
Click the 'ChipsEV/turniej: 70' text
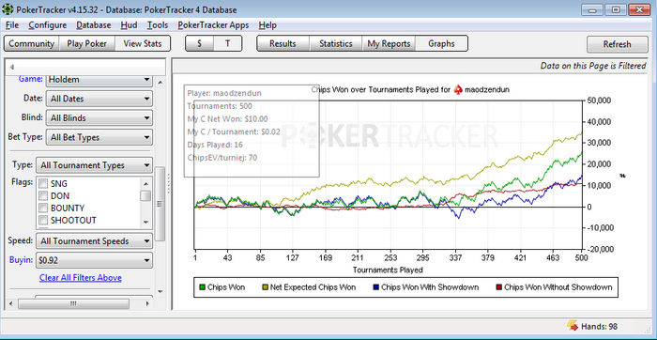[x=222, y=158]
